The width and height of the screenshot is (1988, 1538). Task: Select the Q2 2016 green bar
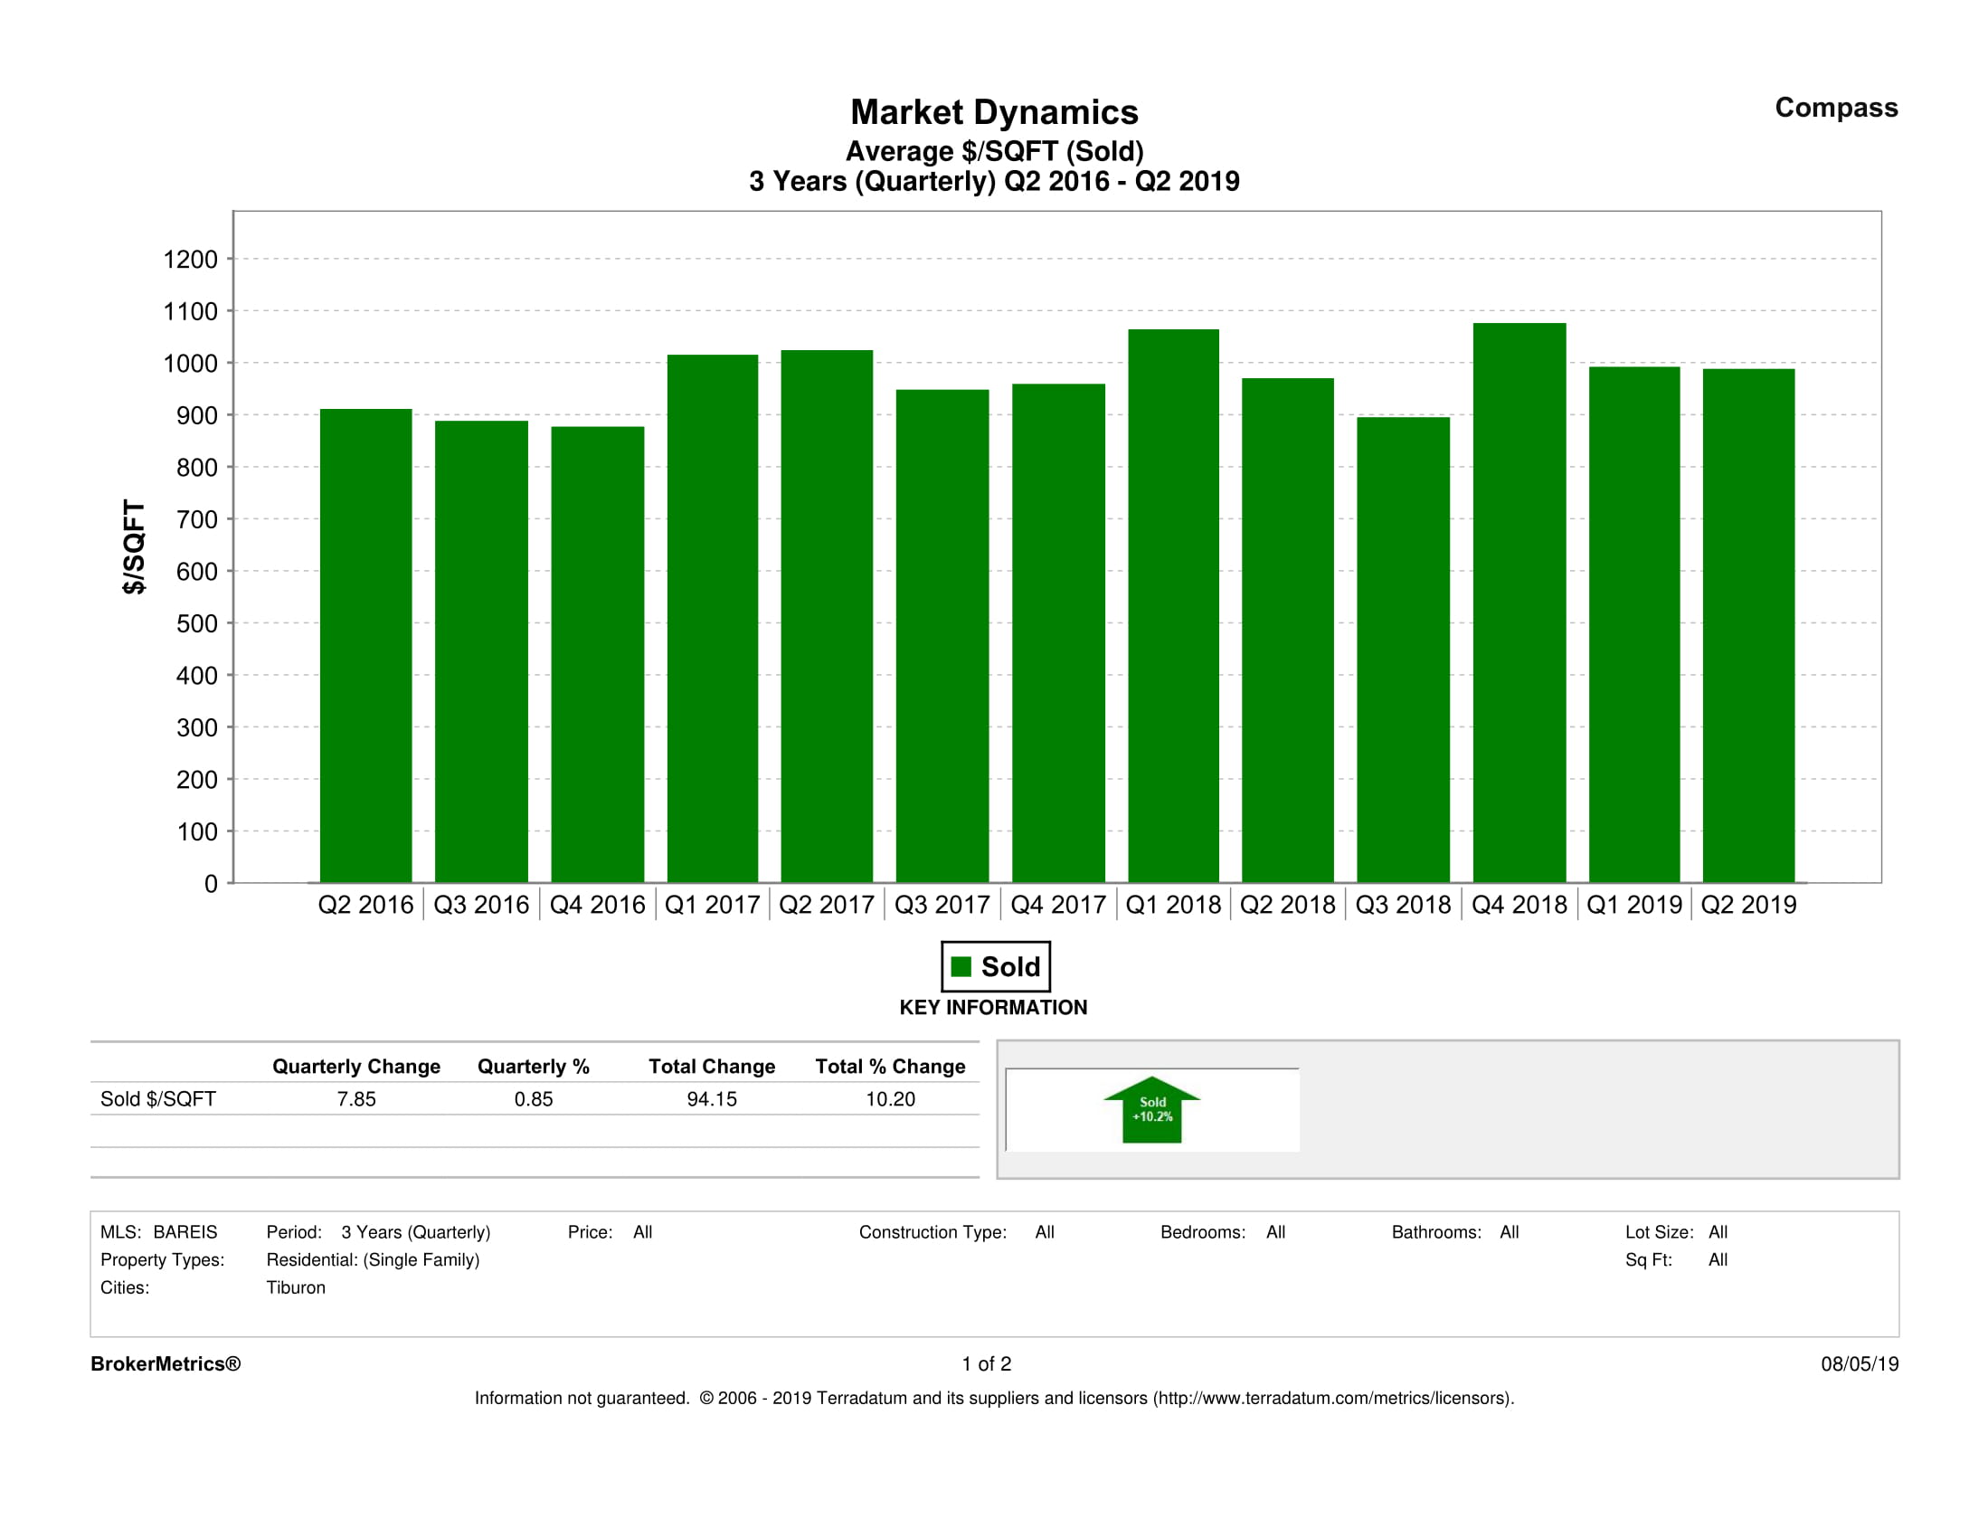point(365,646)
